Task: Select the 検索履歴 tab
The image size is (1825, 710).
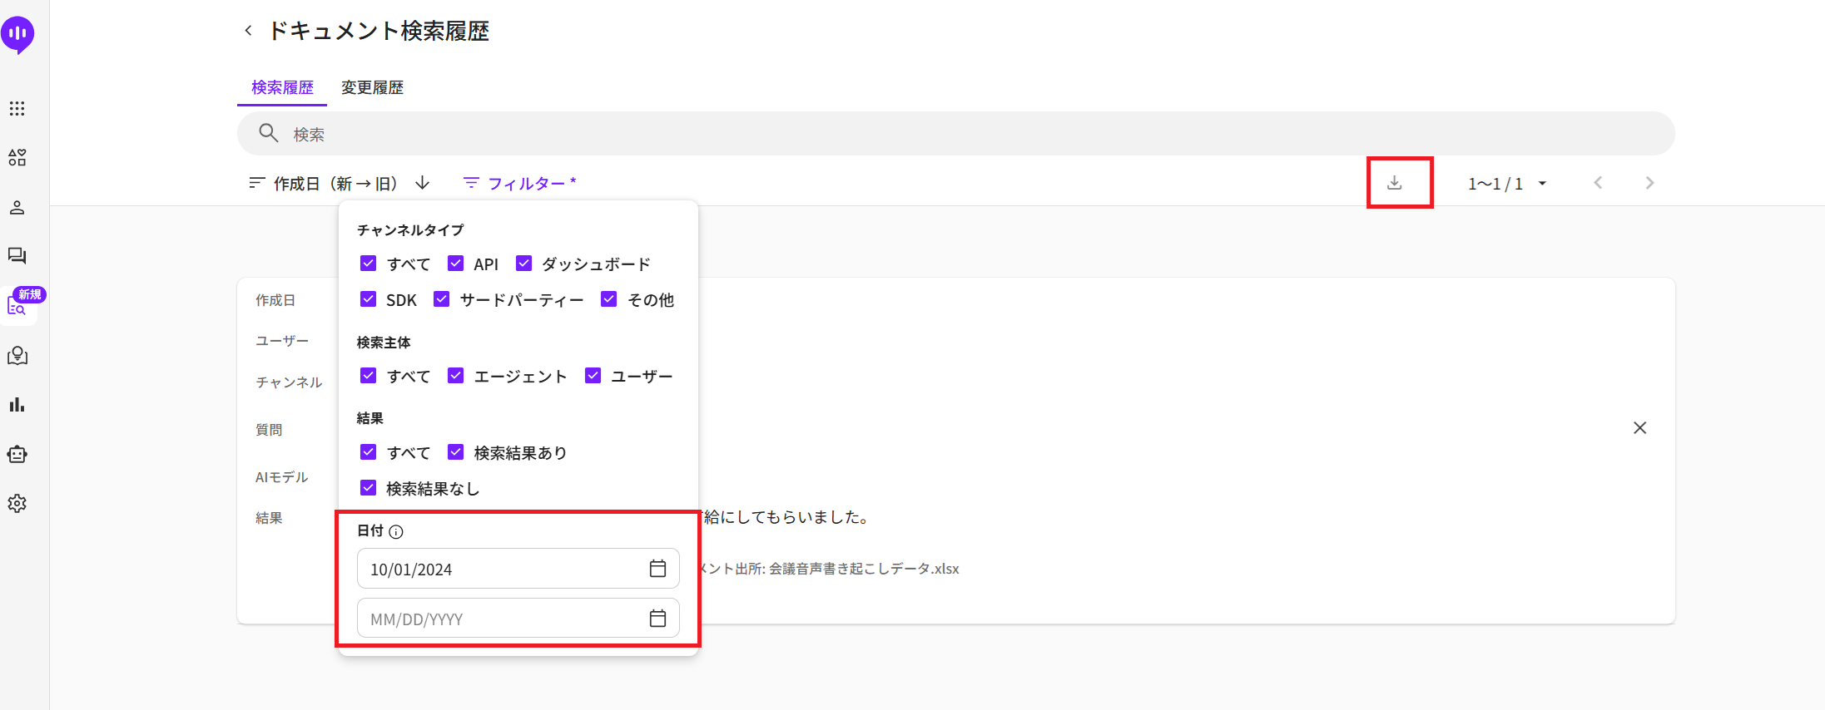Action: (x=282, y=87)
